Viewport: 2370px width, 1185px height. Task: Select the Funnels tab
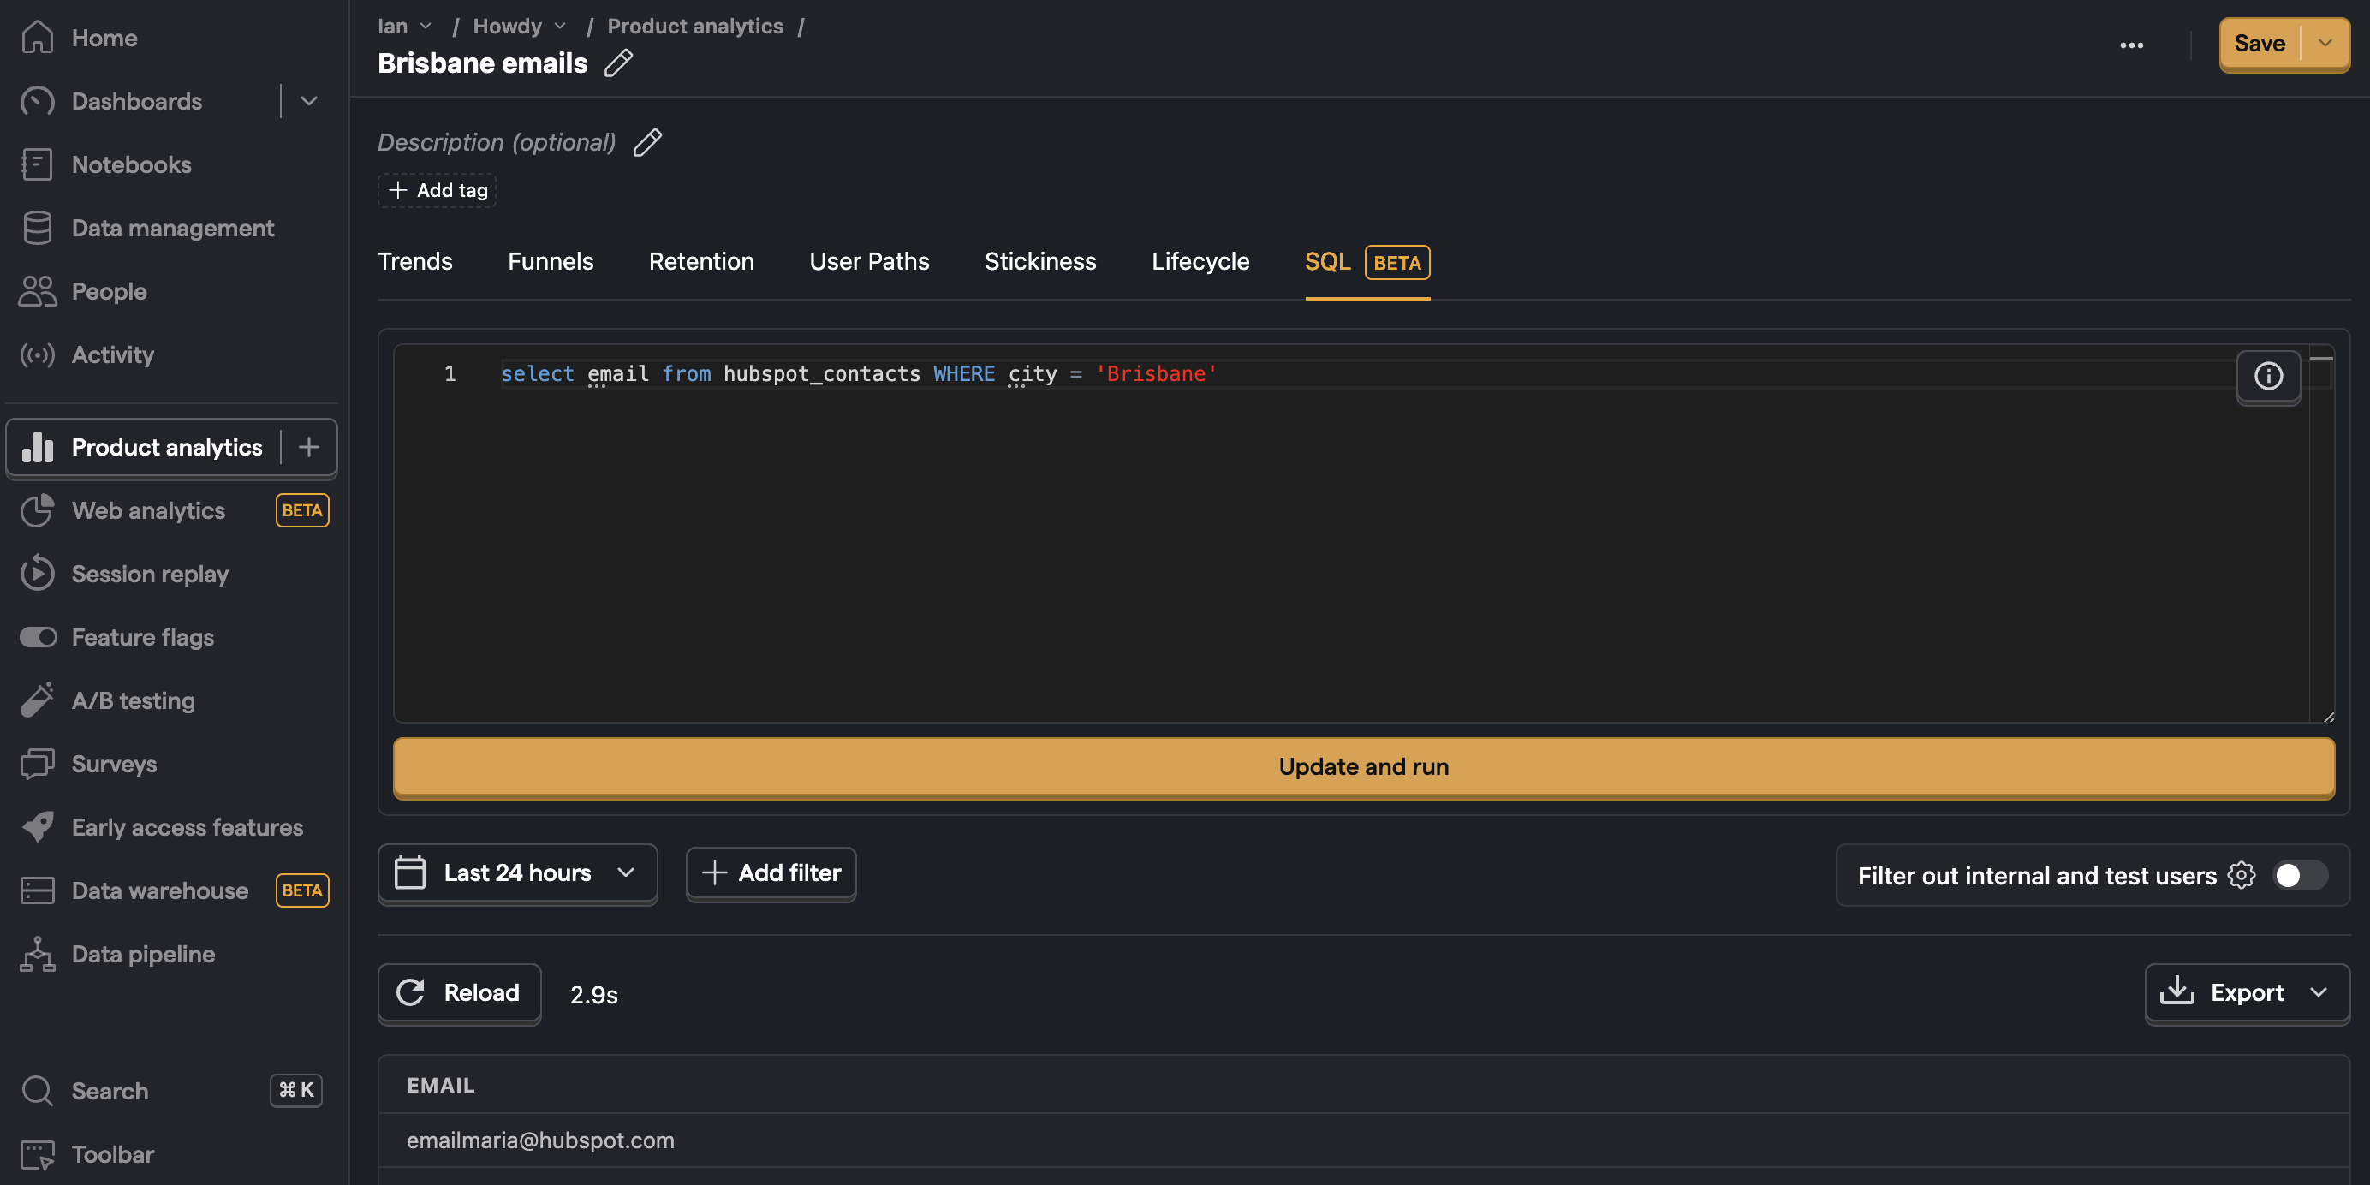[551, 261]
